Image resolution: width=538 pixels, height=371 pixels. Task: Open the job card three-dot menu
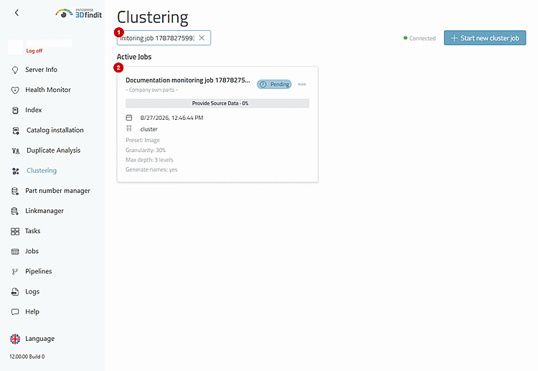click(302, 84)
